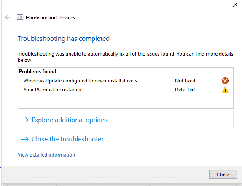
Task: Open Explore additional options
Action: 126,119
